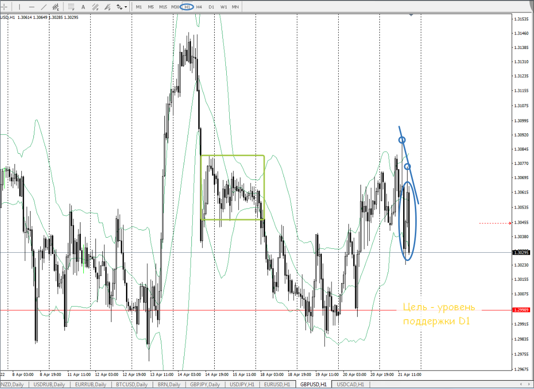Click the chart header text 'USD,H1 1.30614'
This screenshot has width=534, height=389.
(x=16, y=17)
